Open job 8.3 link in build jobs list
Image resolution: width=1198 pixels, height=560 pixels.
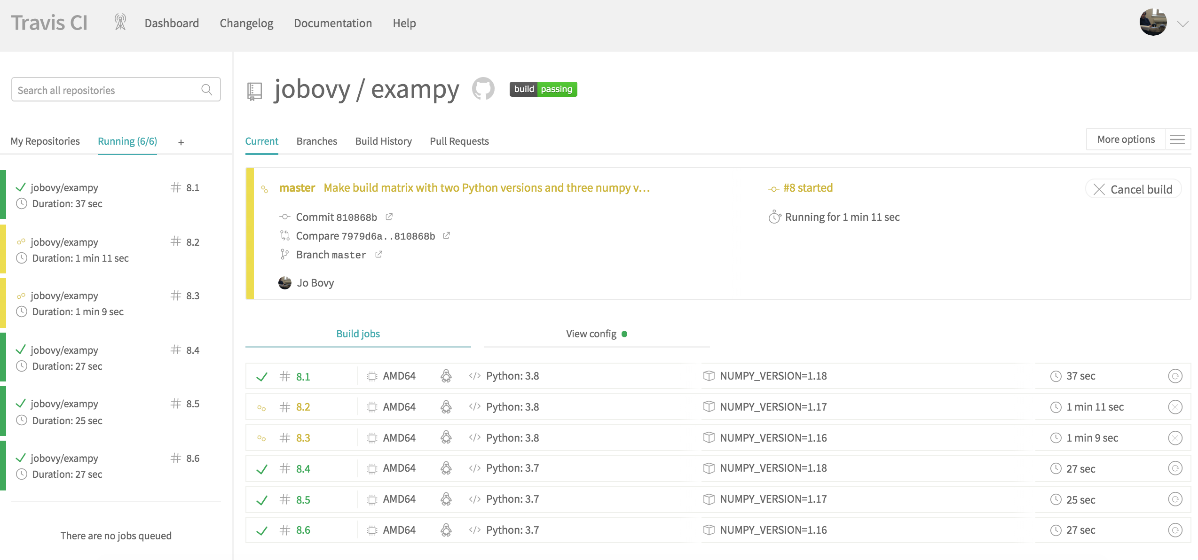click(303, 438)
